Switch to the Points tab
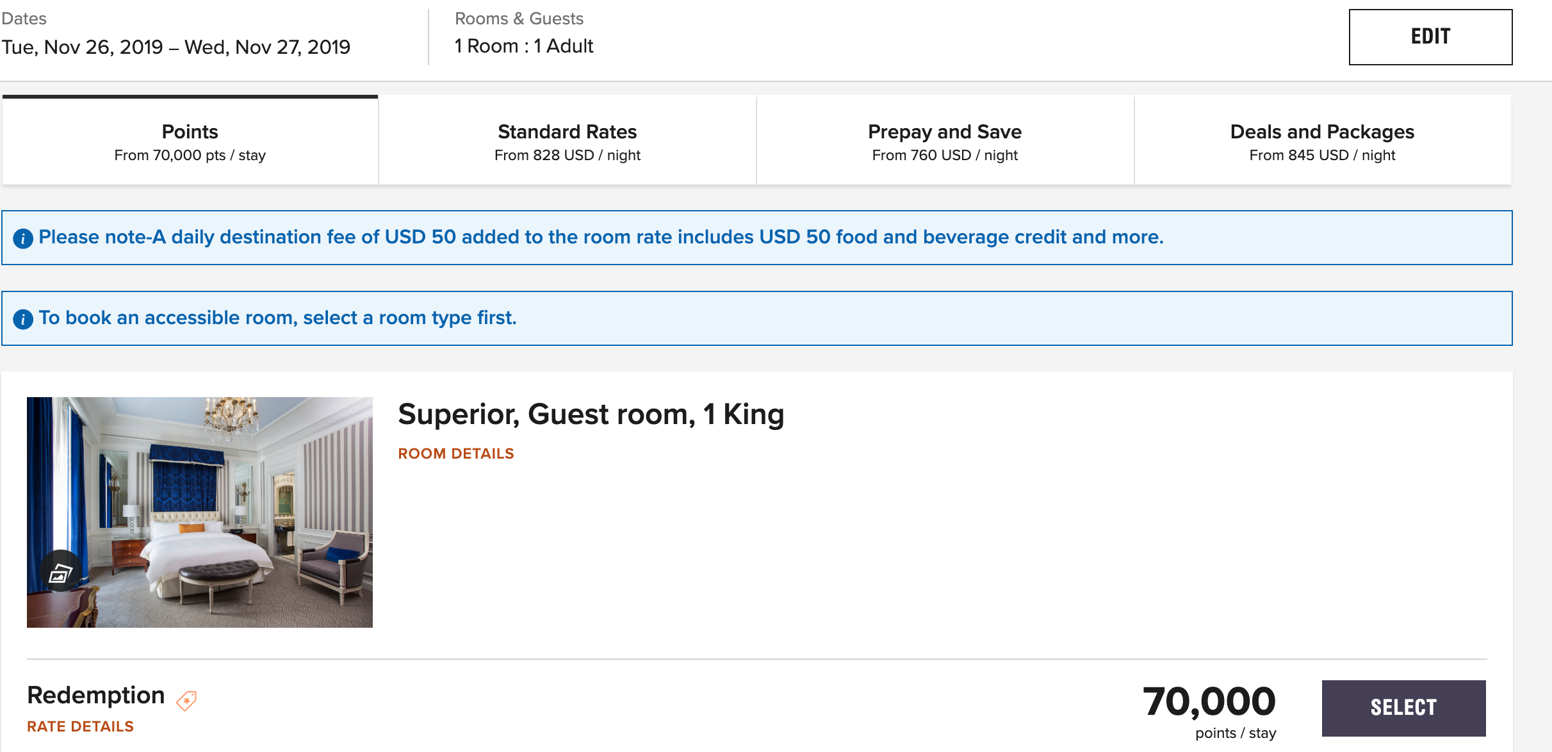The width and height of the screenshot is (1552, 752). [189, 140]
